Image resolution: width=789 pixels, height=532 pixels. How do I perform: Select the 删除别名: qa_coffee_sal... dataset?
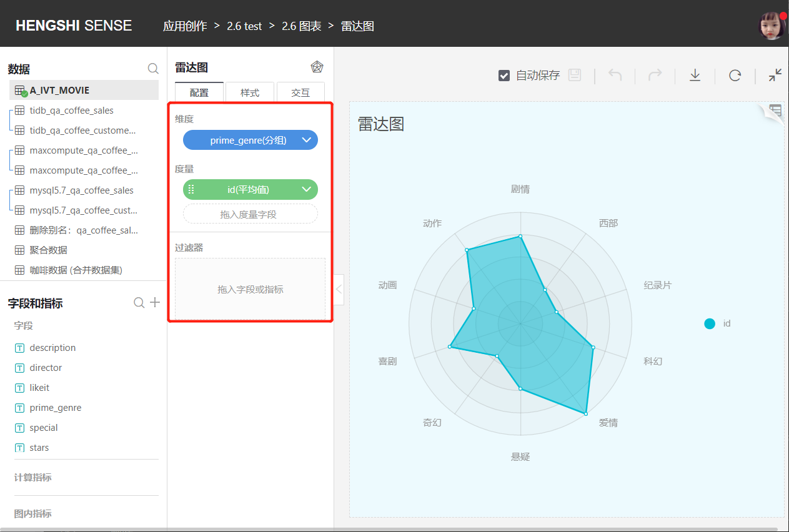(x=84, y=230)
